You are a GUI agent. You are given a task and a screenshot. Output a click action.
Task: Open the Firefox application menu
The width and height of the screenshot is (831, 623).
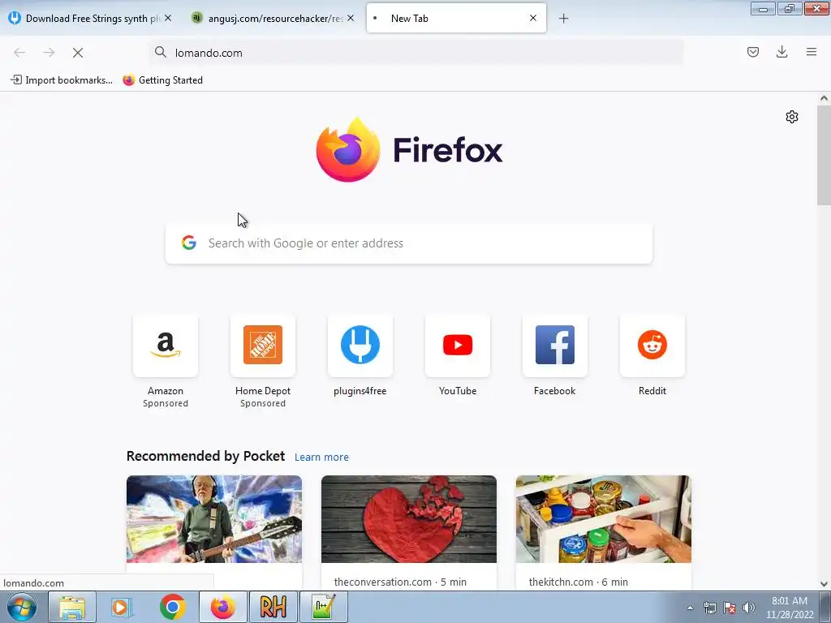click(812, 52)
